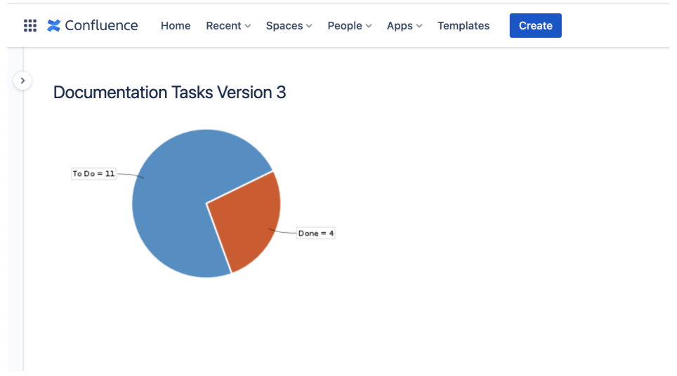Open the Spaces dropdown menu
The image size is (677, 376).
pos(289,26)
